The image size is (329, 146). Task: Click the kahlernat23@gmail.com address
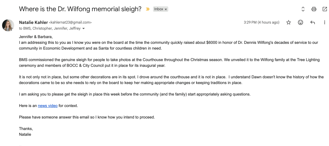coord(70,23)
